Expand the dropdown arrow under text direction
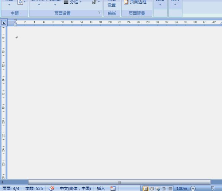Viewport: 222px width, 191px height. pyautogui.click(x=39, y=5)
